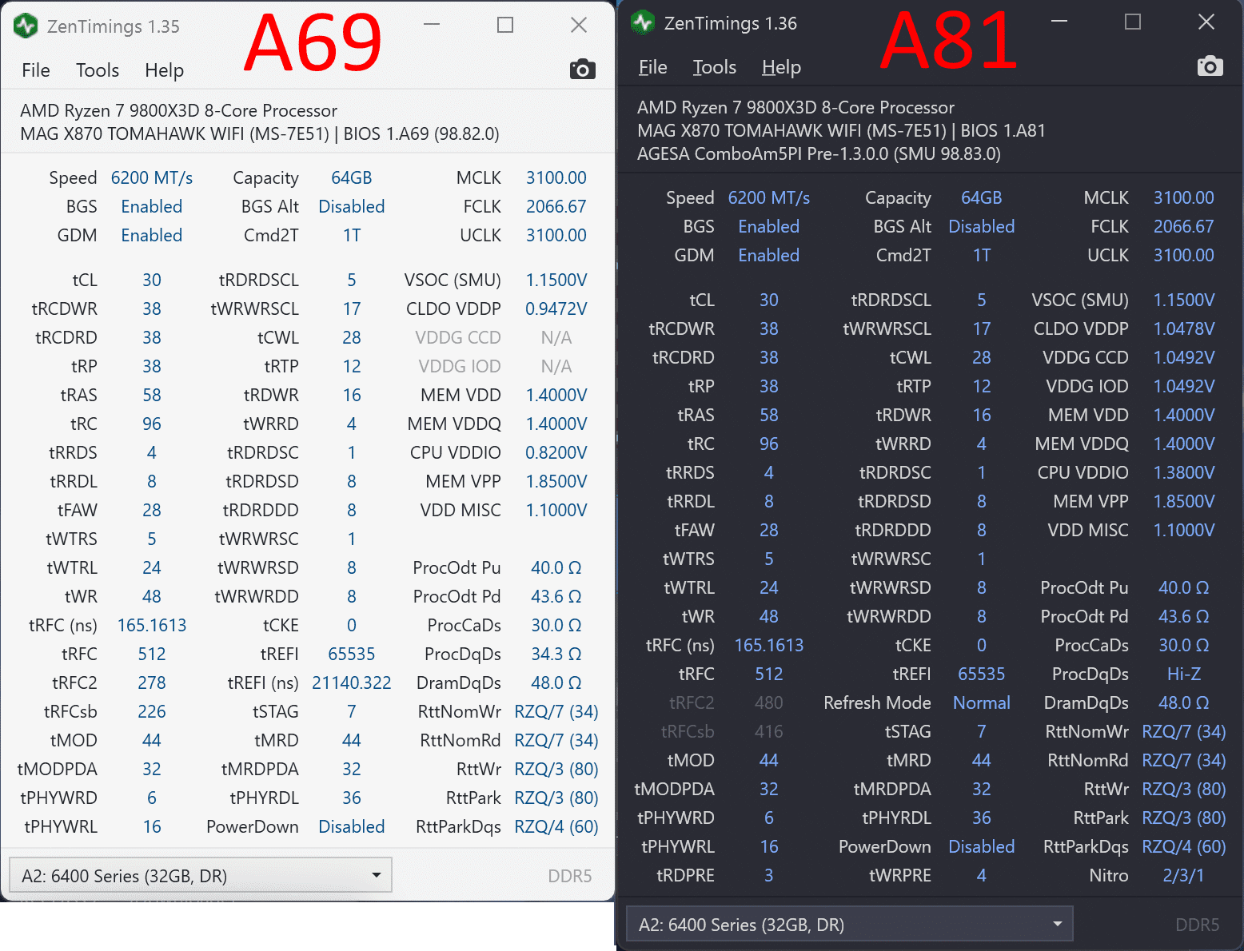The height and width of the screenshot is (951, 1244).
Task: Open the Tools menu in ZenTimings 1.35
Action: click(98, 70)
